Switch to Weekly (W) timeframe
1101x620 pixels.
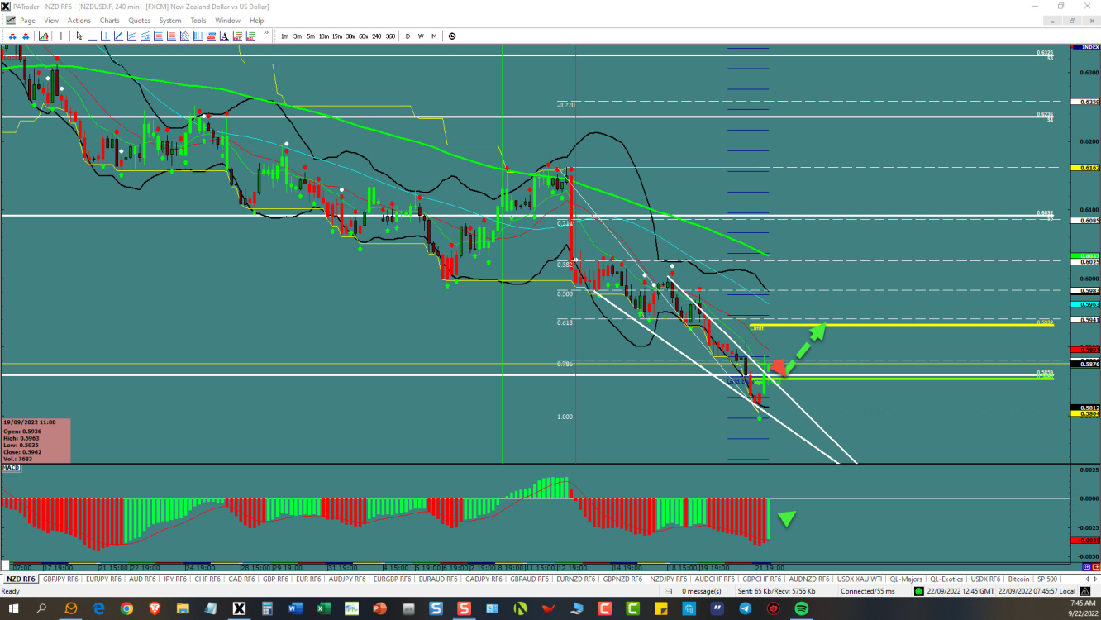point(421,36)
